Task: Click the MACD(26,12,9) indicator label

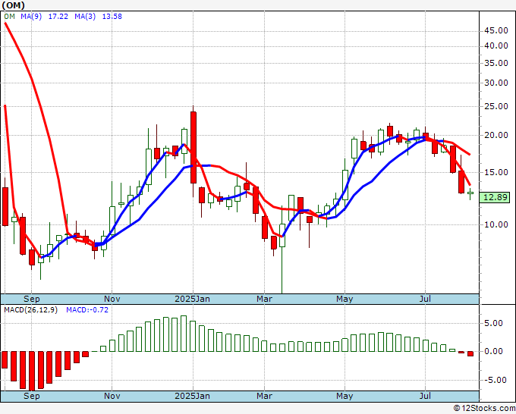Action: point(30,310)
